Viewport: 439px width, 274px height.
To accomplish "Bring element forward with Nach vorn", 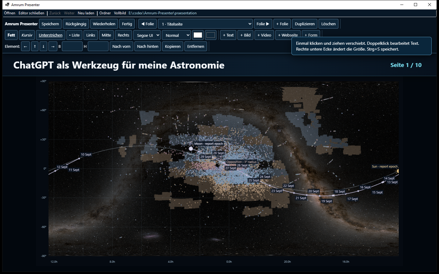I will point(121,47).
